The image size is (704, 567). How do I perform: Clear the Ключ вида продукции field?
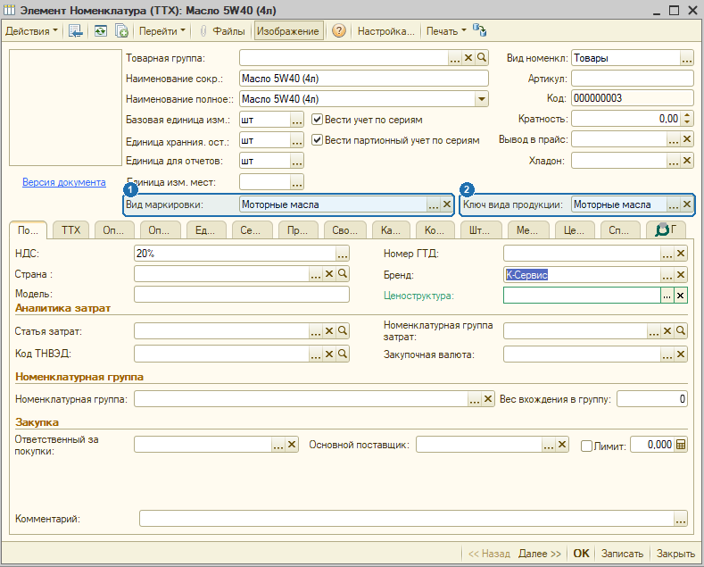[687, 204]
